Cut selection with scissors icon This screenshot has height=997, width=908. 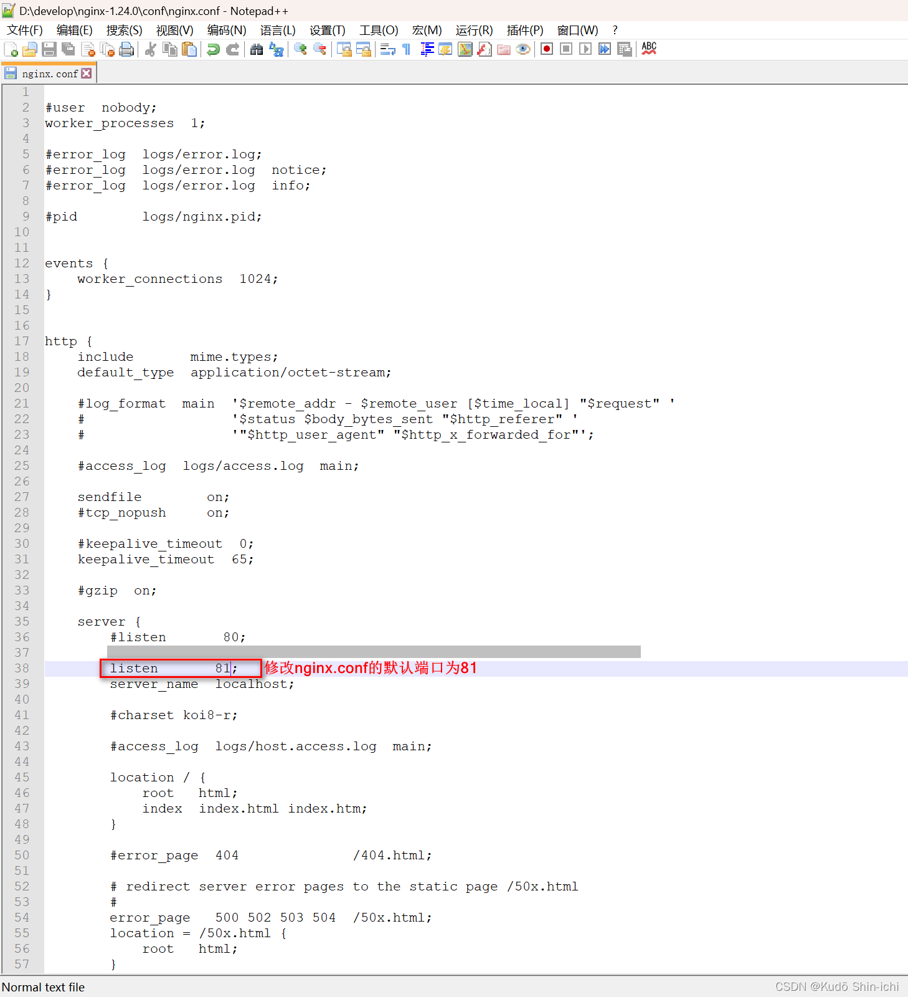click(150, 49)
